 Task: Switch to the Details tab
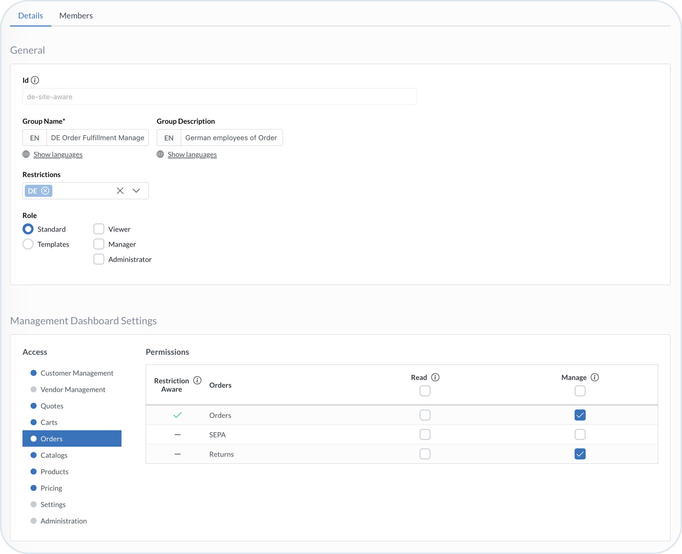[x=31, y=15]
